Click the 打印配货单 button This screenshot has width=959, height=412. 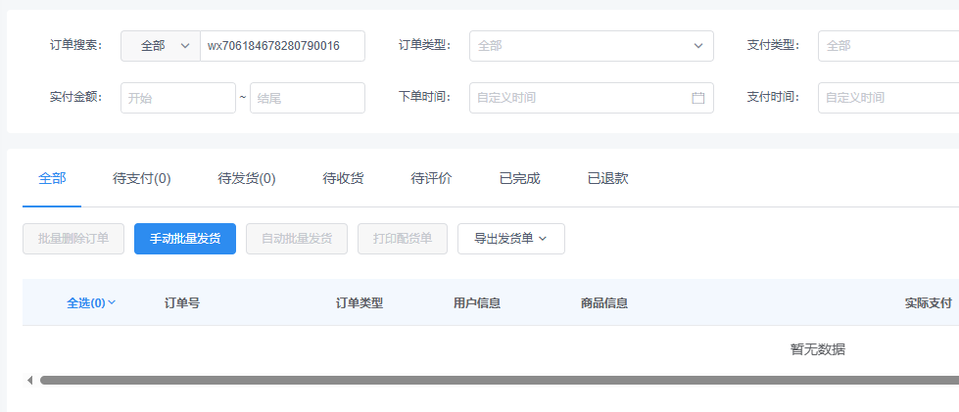coord(403,239)
